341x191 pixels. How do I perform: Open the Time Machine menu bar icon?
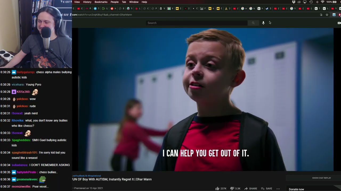click(311, 2)
